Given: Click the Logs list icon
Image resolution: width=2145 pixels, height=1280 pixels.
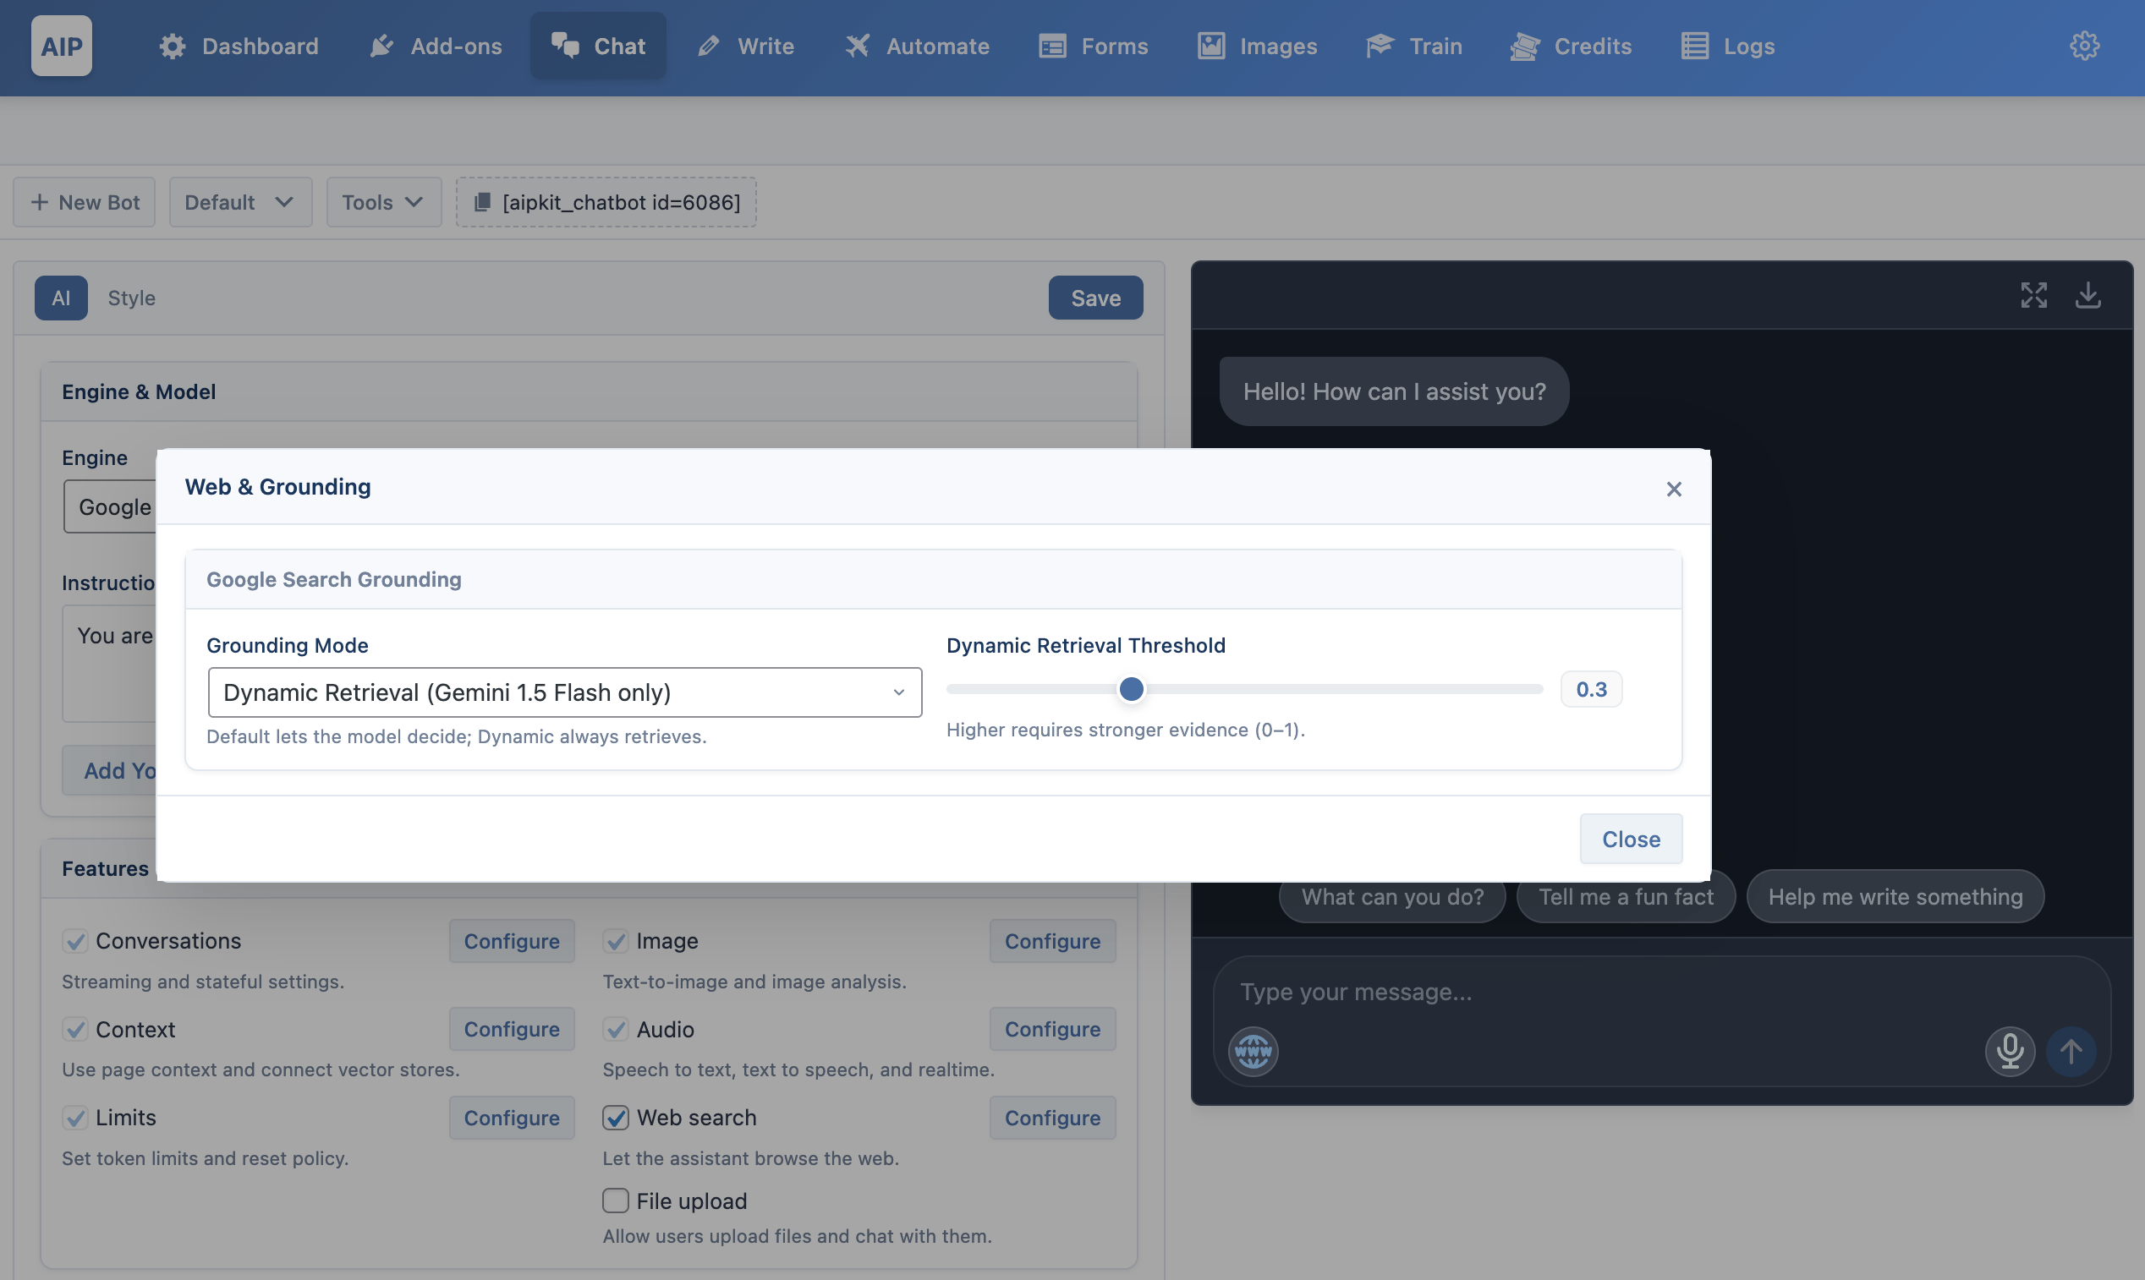Looking at the screenshot, I should 1695,46.
